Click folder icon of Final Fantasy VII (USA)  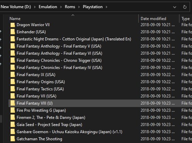(13, 96)
